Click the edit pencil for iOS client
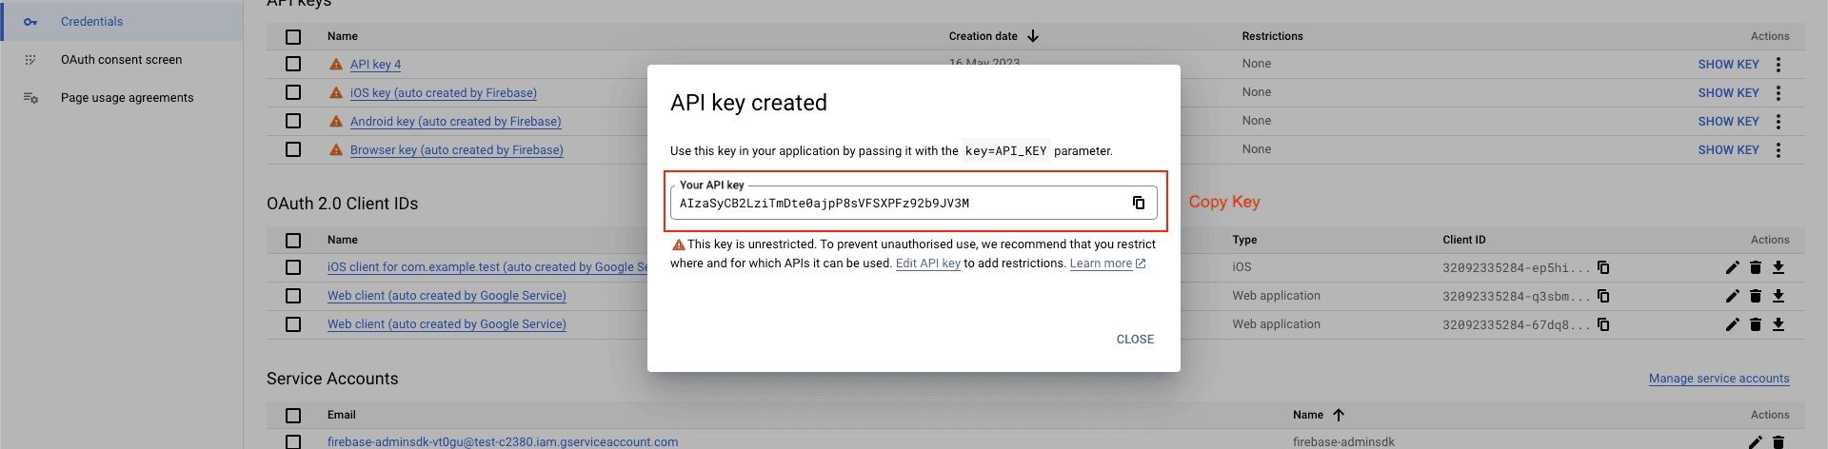The height and width of the screenshot is (449, 1828). (x=1732, y=268)
